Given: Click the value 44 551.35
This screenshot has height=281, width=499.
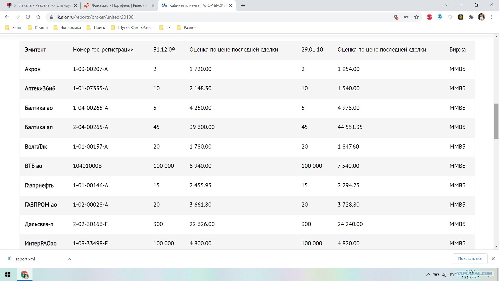Looking at the screenshot, I should coord(350,127).
